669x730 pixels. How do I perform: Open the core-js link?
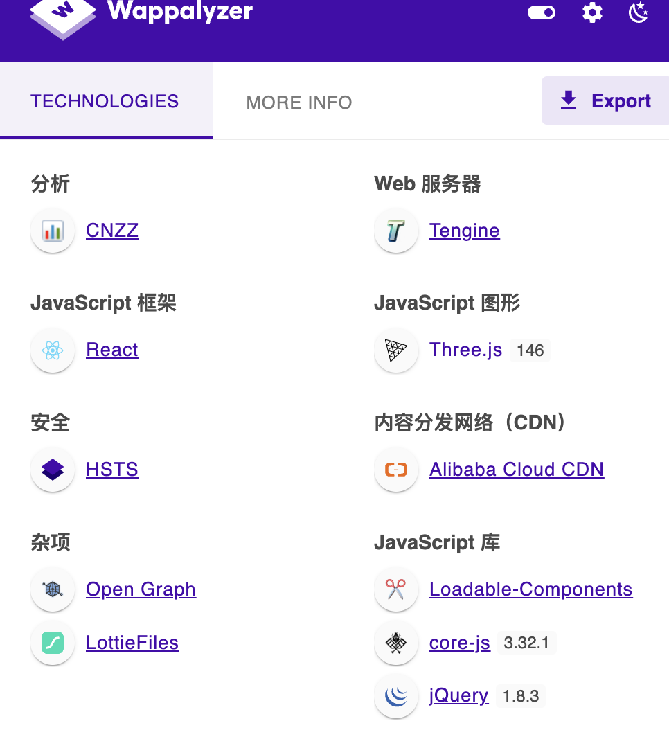coord(459,643)
